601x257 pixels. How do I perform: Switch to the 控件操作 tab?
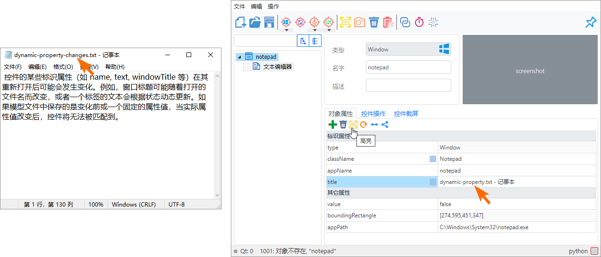click(x=373, y=114)
